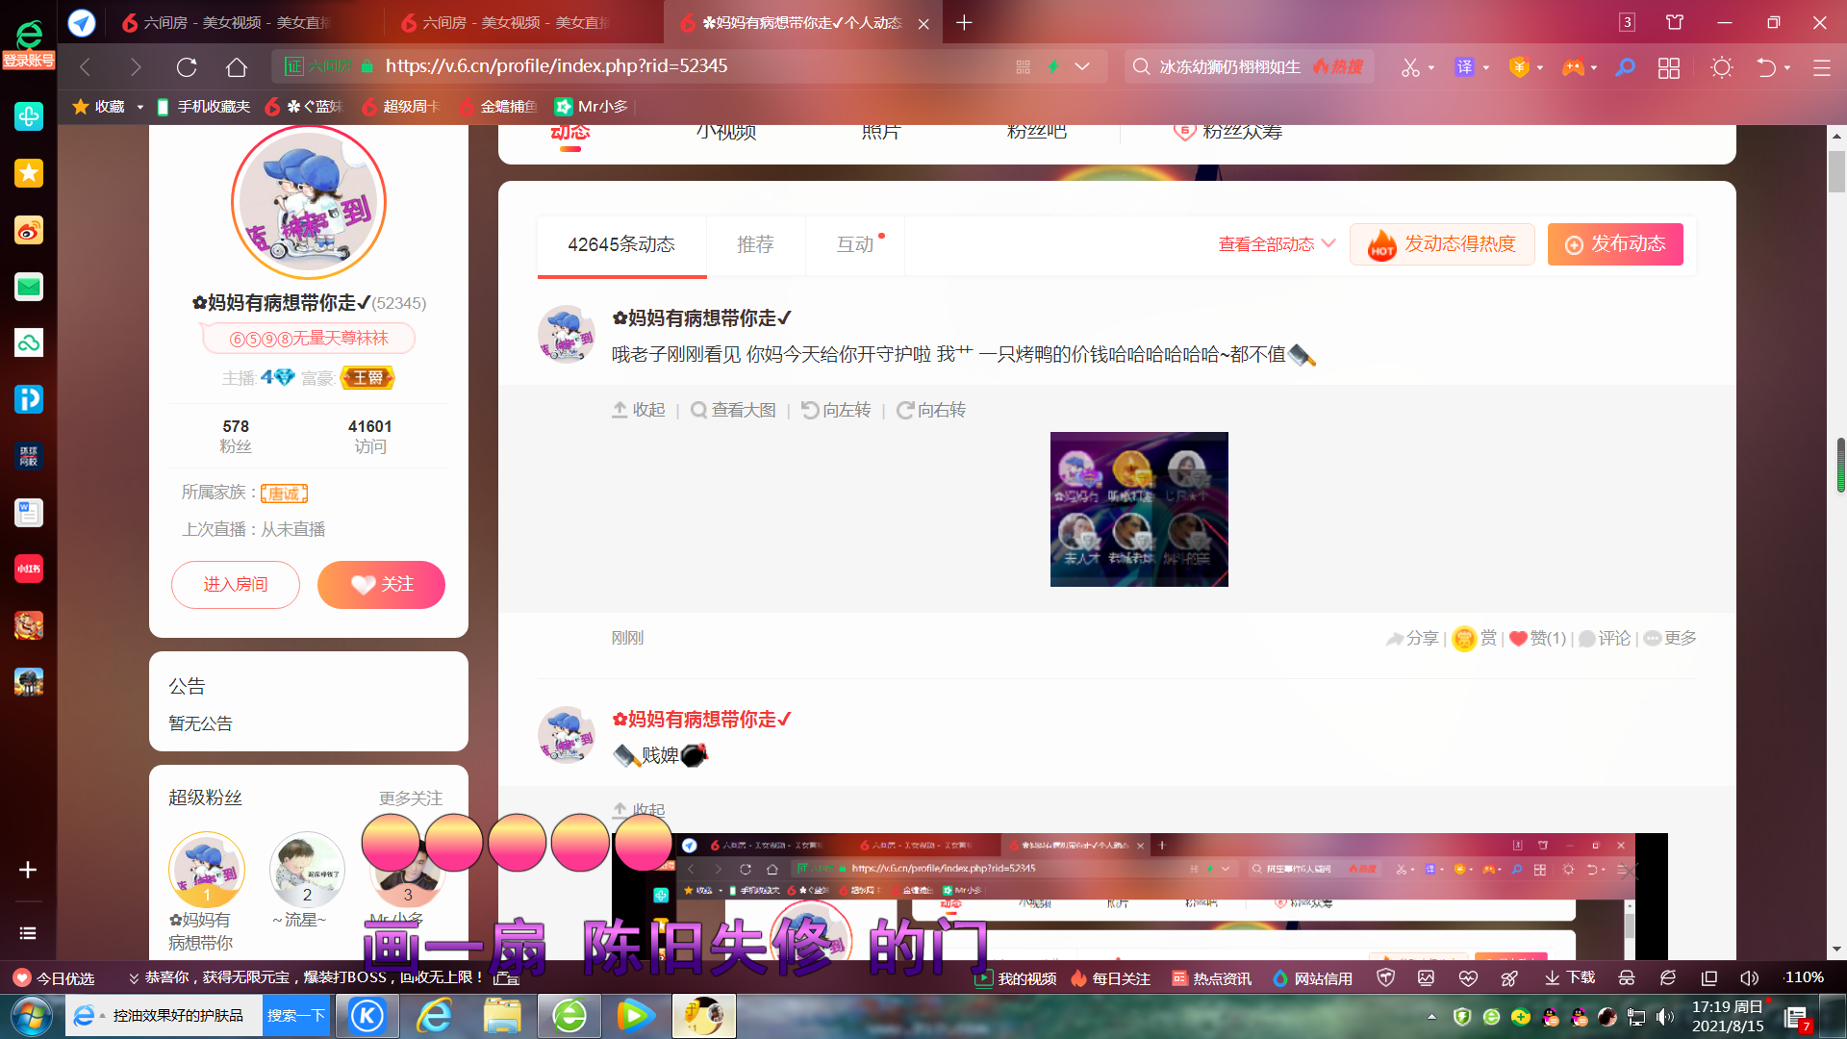Click the 唐诚 family badge
This screenshot has width=1847, height=1039.
284,494
